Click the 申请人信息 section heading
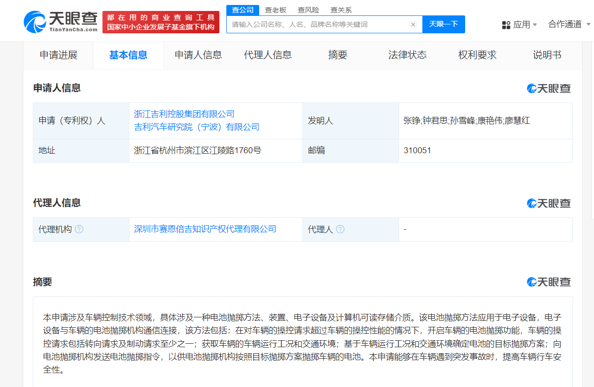594x387 pixels. (x=57, y=88)
